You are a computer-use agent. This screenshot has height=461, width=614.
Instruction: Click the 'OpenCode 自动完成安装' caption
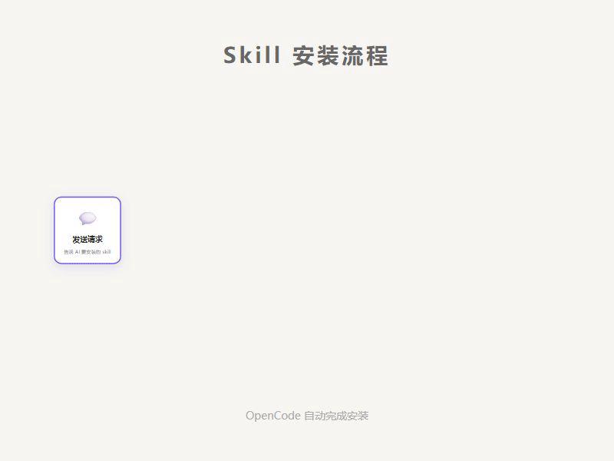[306, 416]
